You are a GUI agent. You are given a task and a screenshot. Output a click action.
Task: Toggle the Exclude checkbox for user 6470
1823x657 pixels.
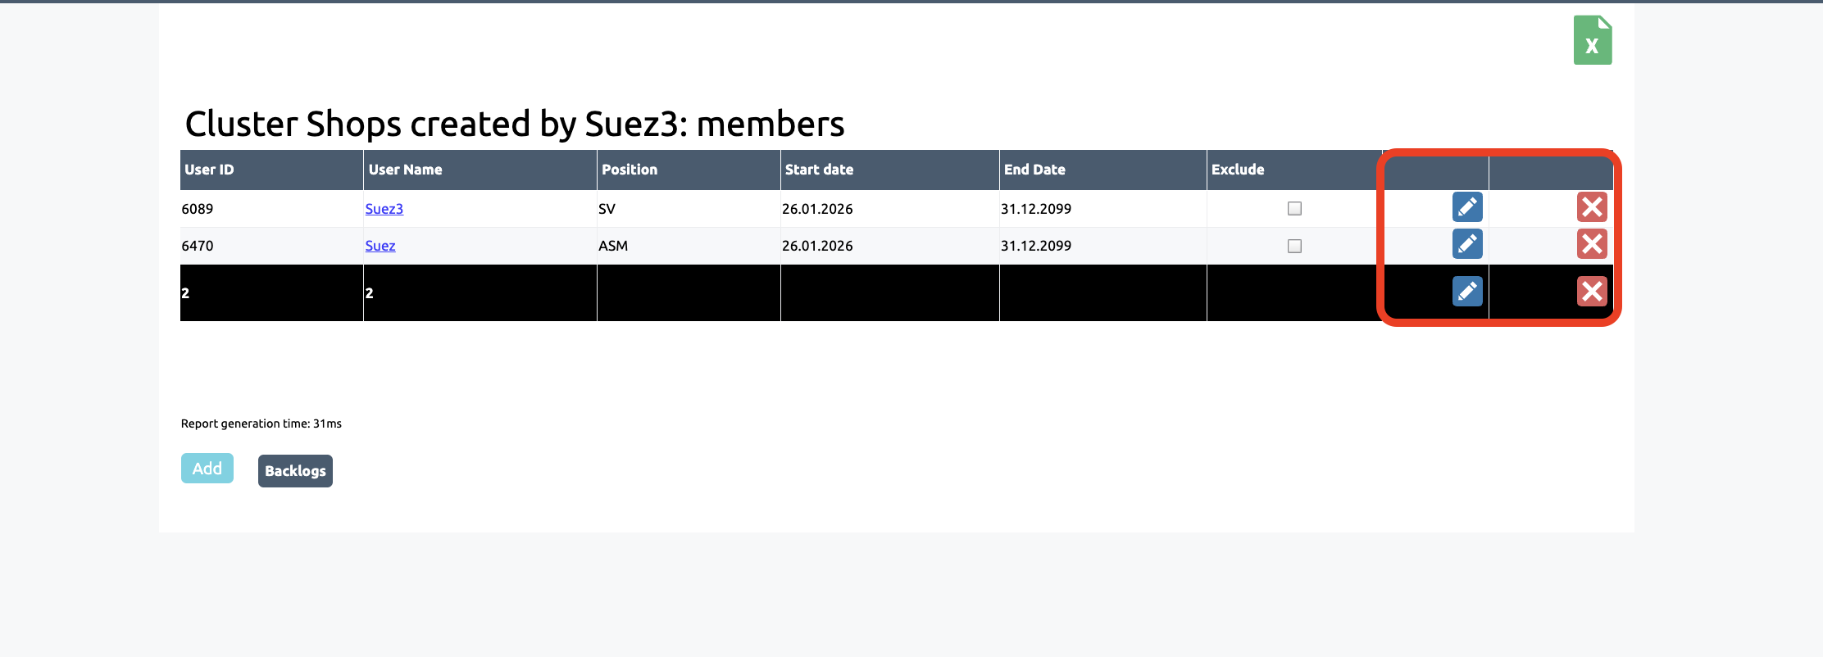tap(1294, 246)
